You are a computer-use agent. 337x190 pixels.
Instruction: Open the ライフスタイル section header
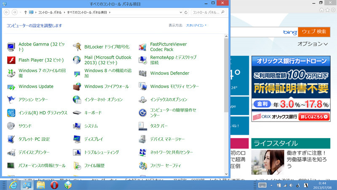(x=291, y=144)
